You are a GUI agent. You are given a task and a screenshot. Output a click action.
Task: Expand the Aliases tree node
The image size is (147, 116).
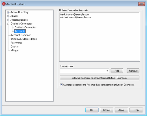pos(8,16)
